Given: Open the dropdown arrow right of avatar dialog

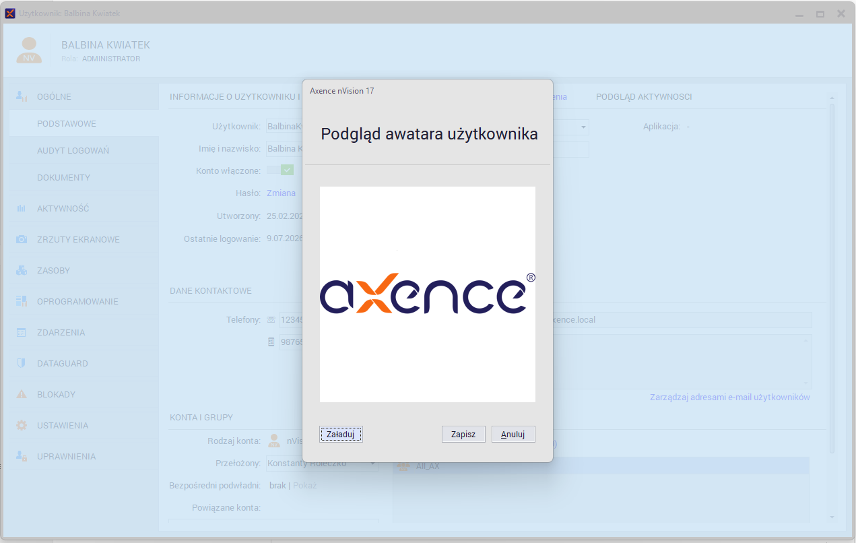Looking at the screenshot, I should 583,127.
